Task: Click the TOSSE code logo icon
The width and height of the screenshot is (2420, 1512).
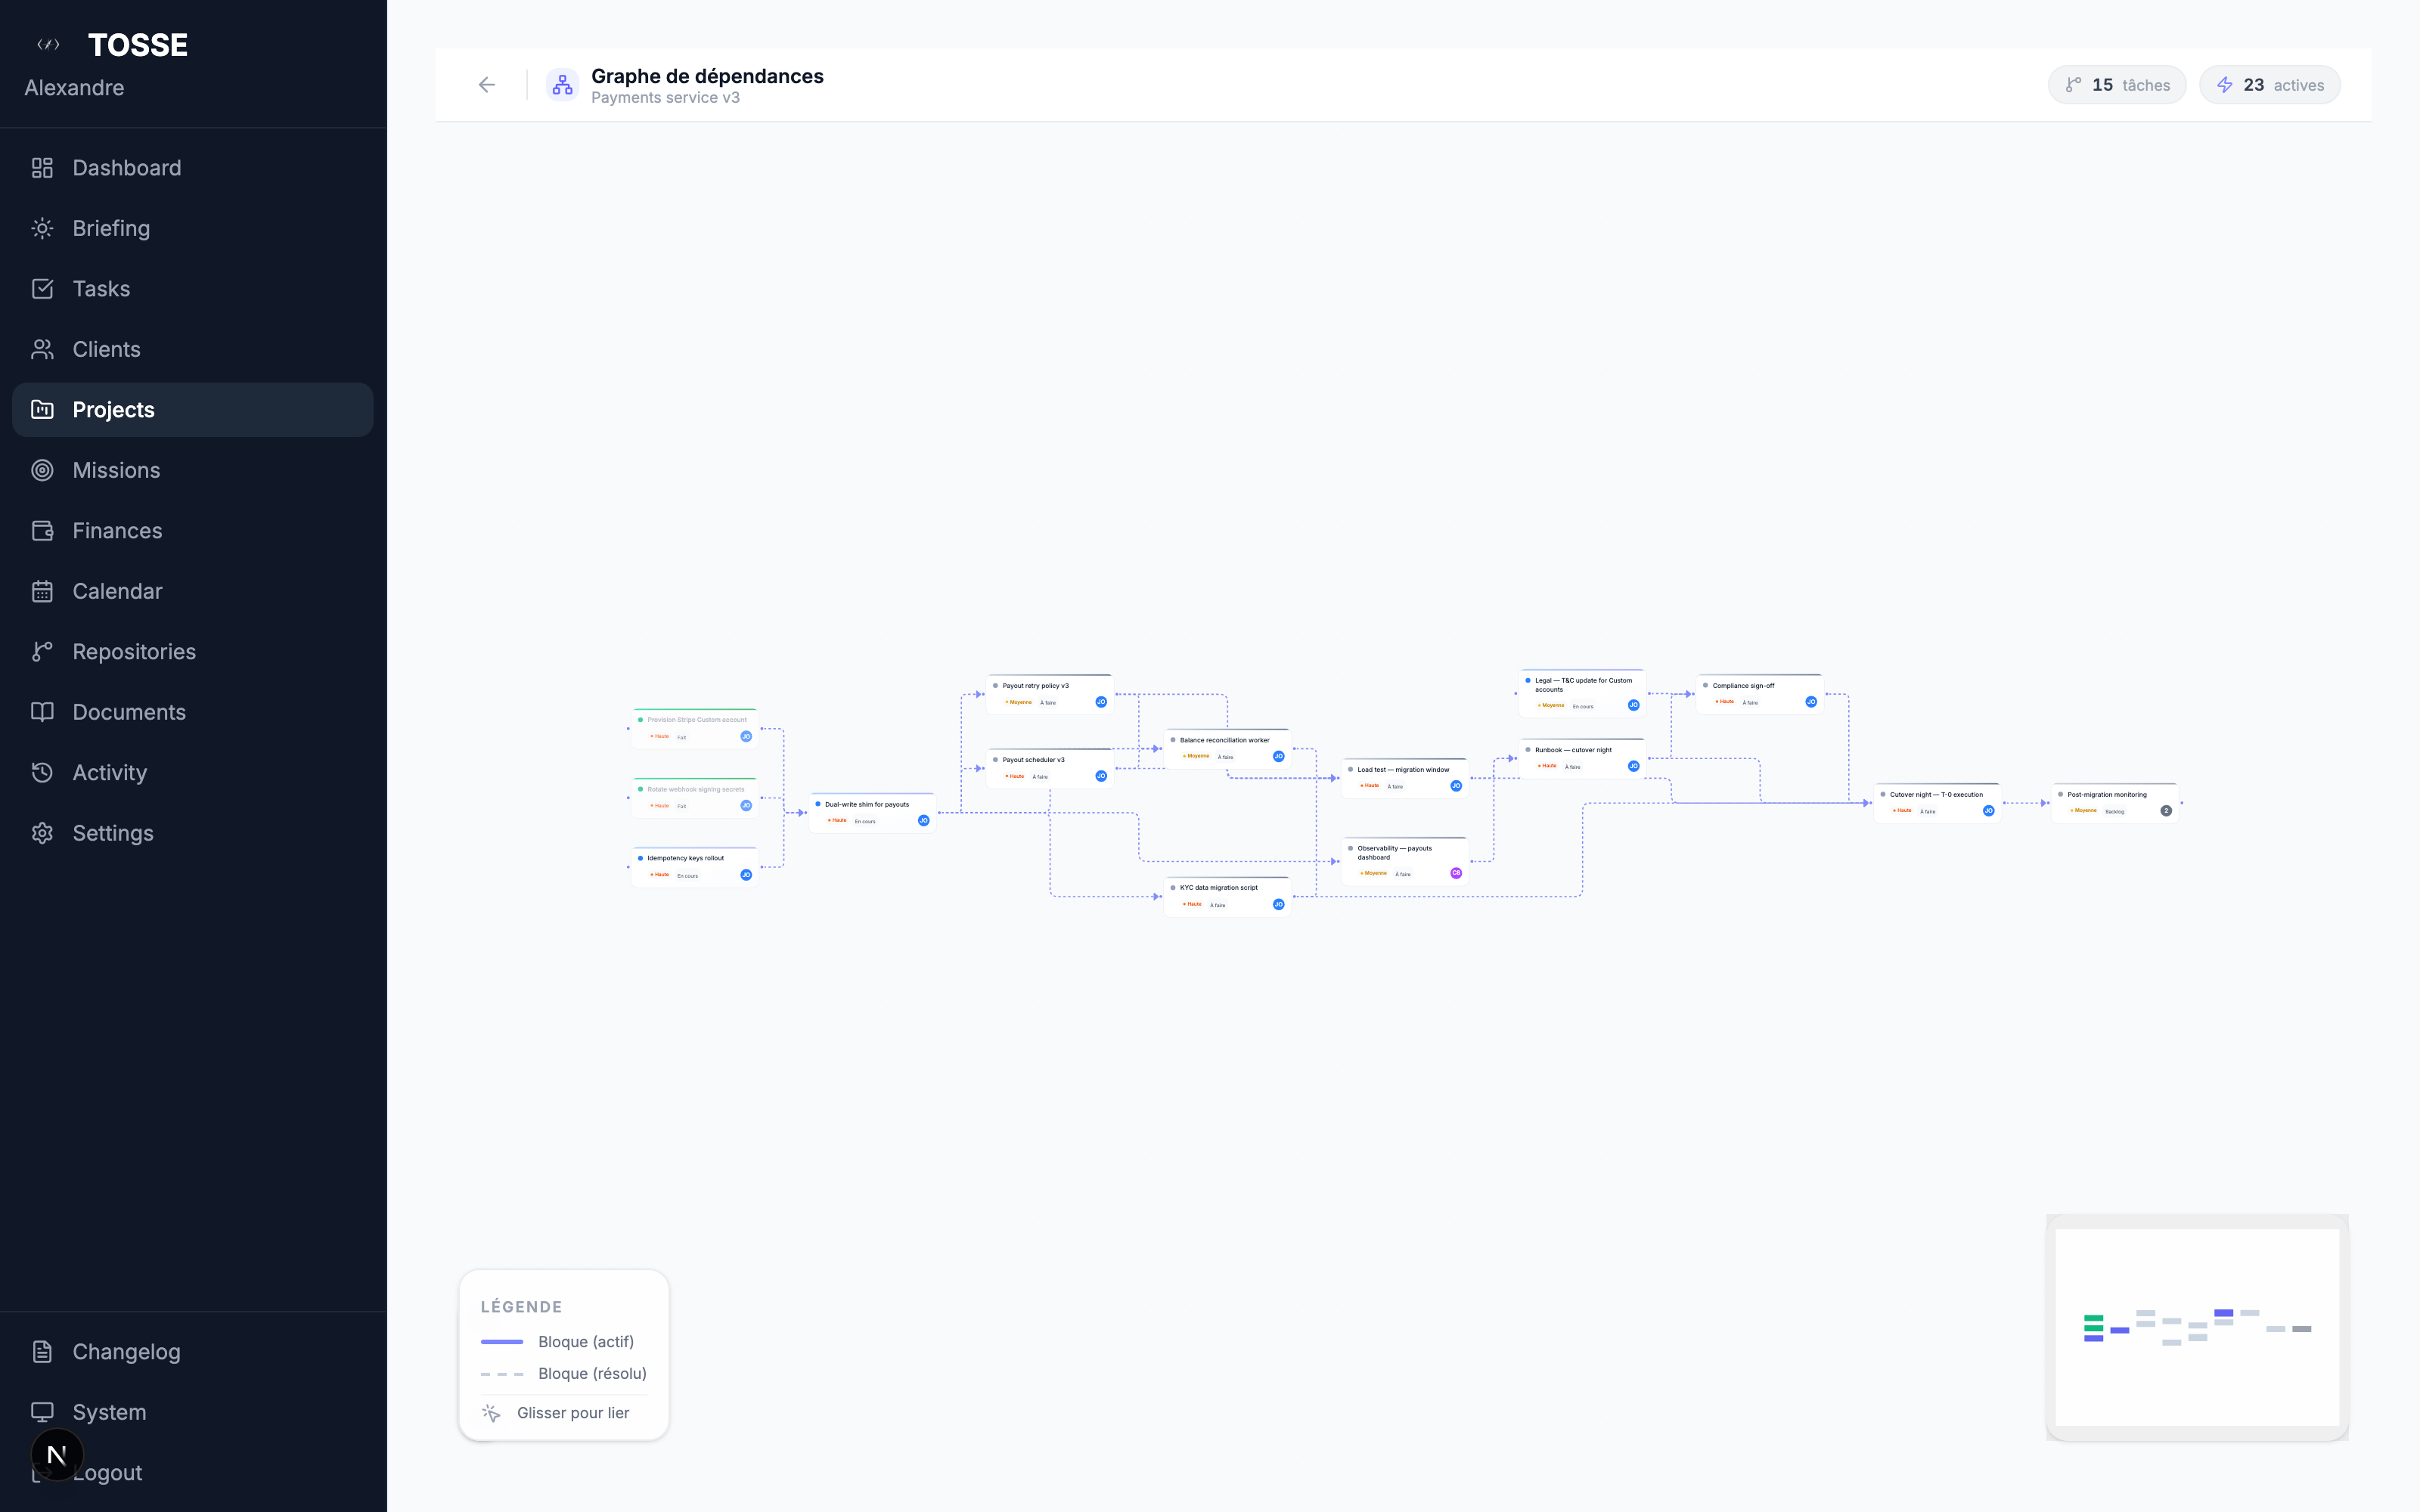Action: tap(48, 44)
